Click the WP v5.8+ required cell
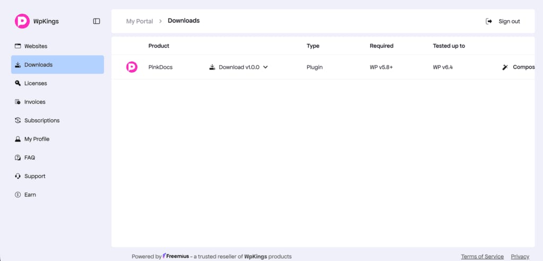Screen dimensions: 543x261 (x=381, y=67)
